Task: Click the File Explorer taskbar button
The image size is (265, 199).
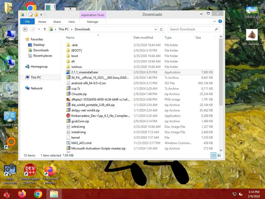Action: click(x=54, y=194)
